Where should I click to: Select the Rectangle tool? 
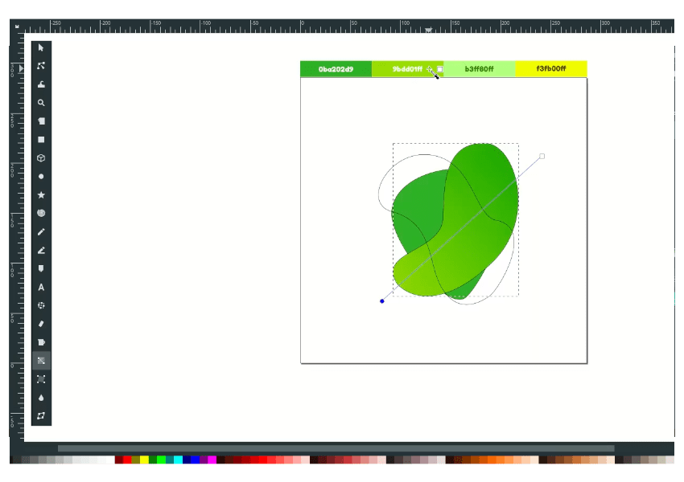click(41, 140)
